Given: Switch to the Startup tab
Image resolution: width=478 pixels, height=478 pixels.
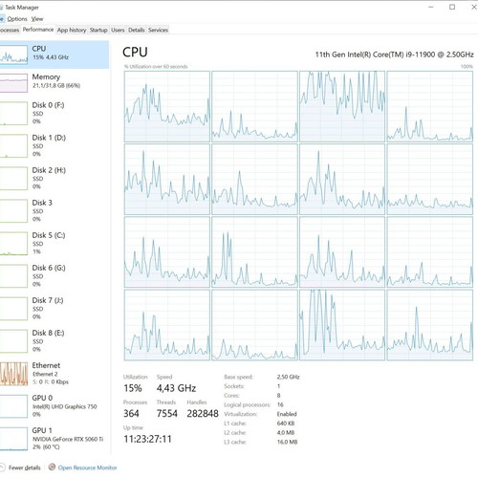Looking at the screenshot, I should pos(98,30).
